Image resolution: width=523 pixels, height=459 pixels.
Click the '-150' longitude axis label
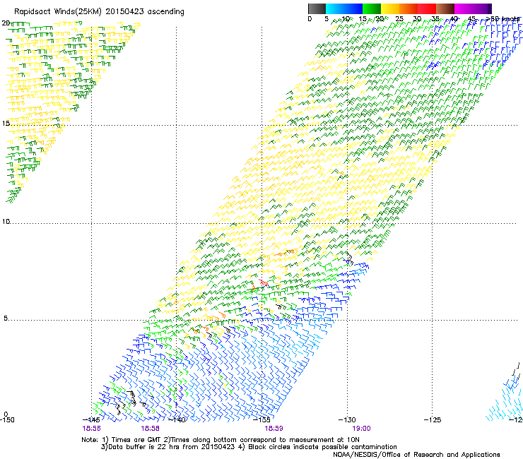tap(7, 420)
